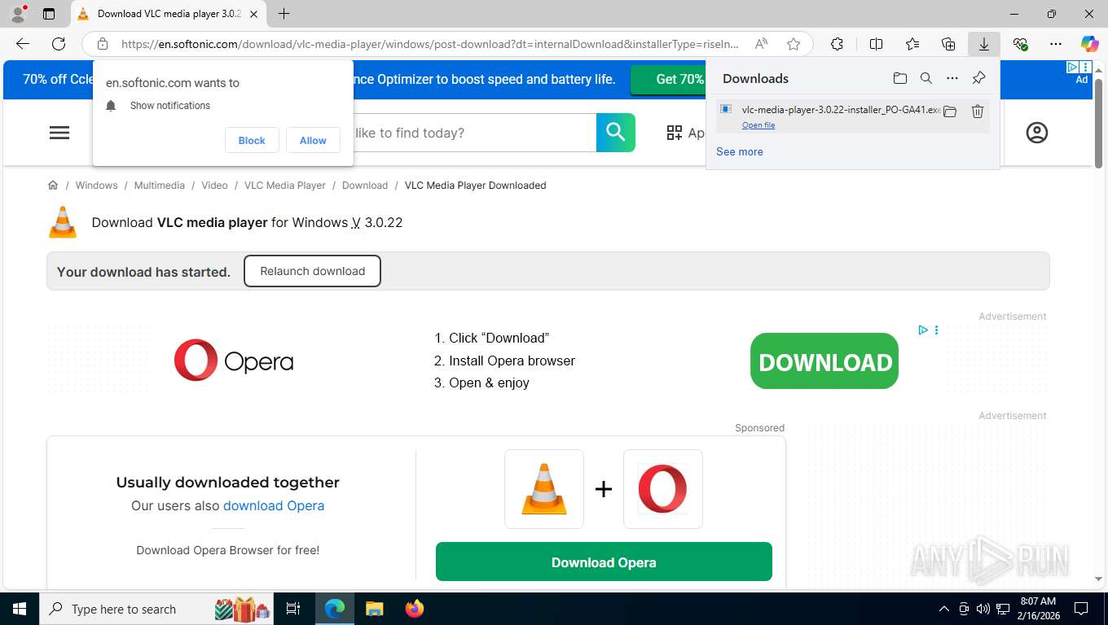Toggle Split screen icon
This screenshot has height=625, width=1108.
(876, 44)
